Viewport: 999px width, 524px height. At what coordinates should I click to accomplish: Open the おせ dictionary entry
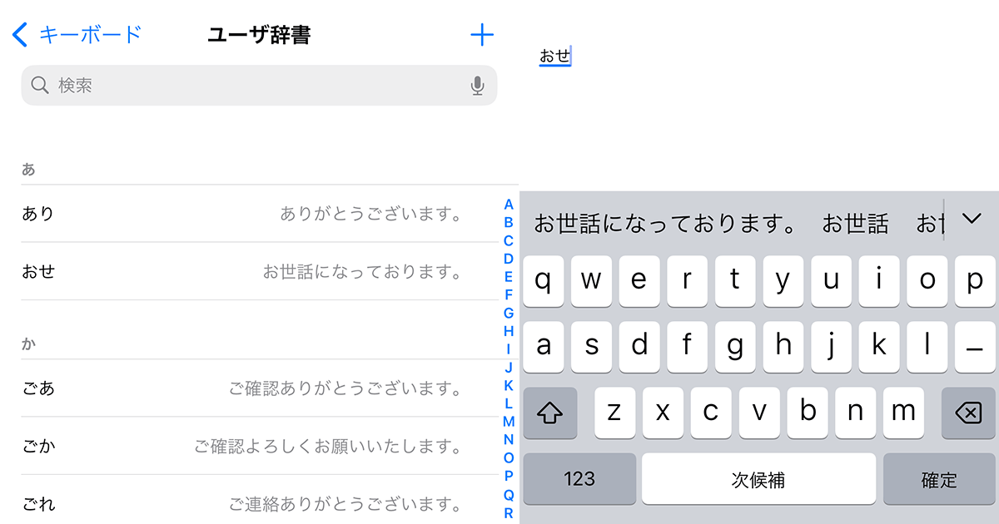pyautogui.click(x=259, y=271)
